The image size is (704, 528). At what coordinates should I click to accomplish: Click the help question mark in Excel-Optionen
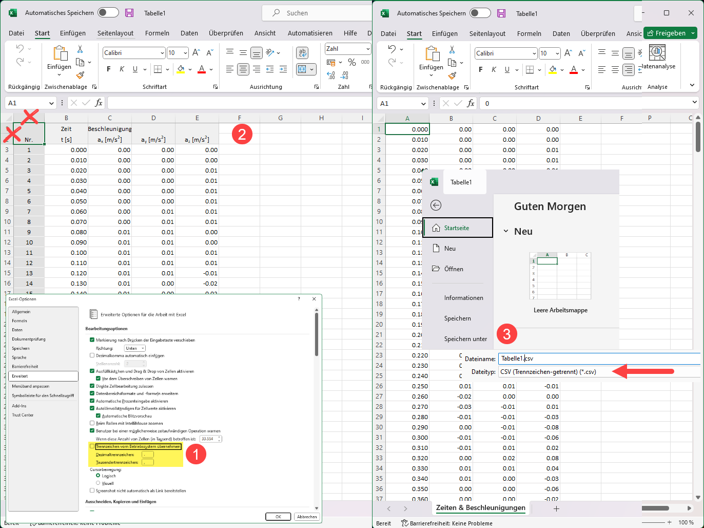pos(299,299)
